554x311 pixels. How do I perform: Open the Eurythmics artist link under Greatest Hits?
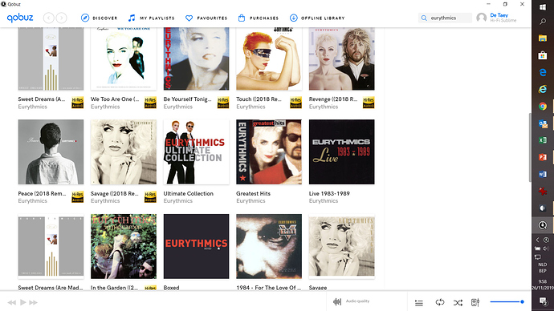(x=251, y=201)
